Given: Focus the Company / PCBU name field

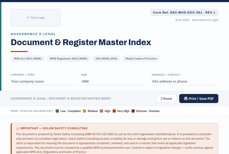Looking at the screenshot, I should tap(44, 82).
